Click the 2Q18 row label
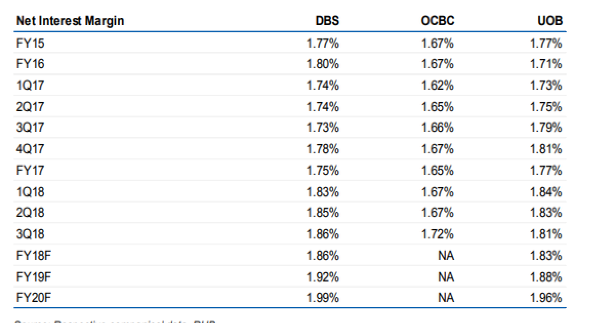This screenshot has height=323, width=615. click(30, 213)
